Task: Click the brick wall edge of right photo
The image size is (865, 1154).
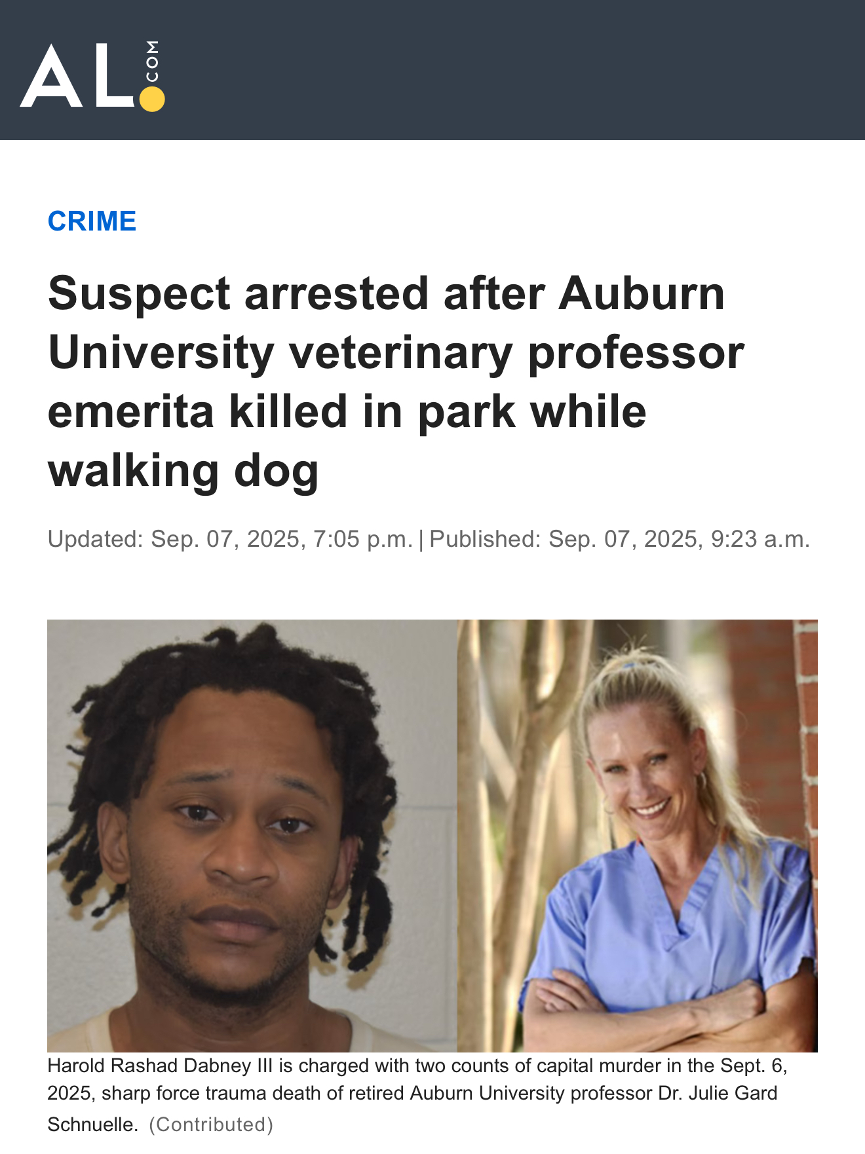Action: (x=806, y=753)
